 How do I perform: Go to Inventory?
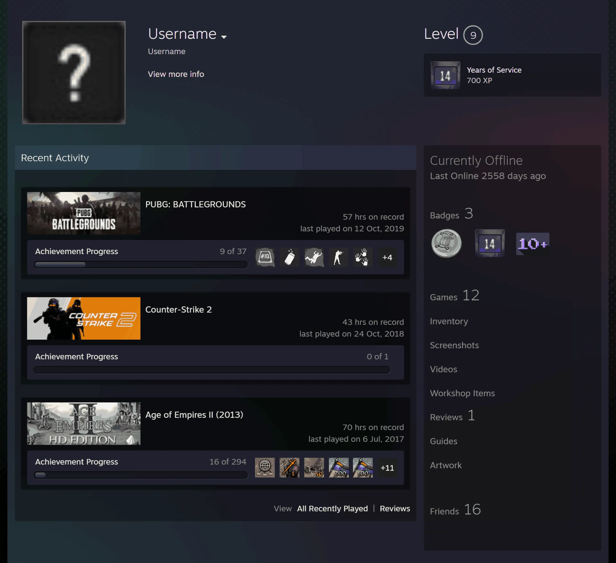pyautogui.click(x=449, y=321)
